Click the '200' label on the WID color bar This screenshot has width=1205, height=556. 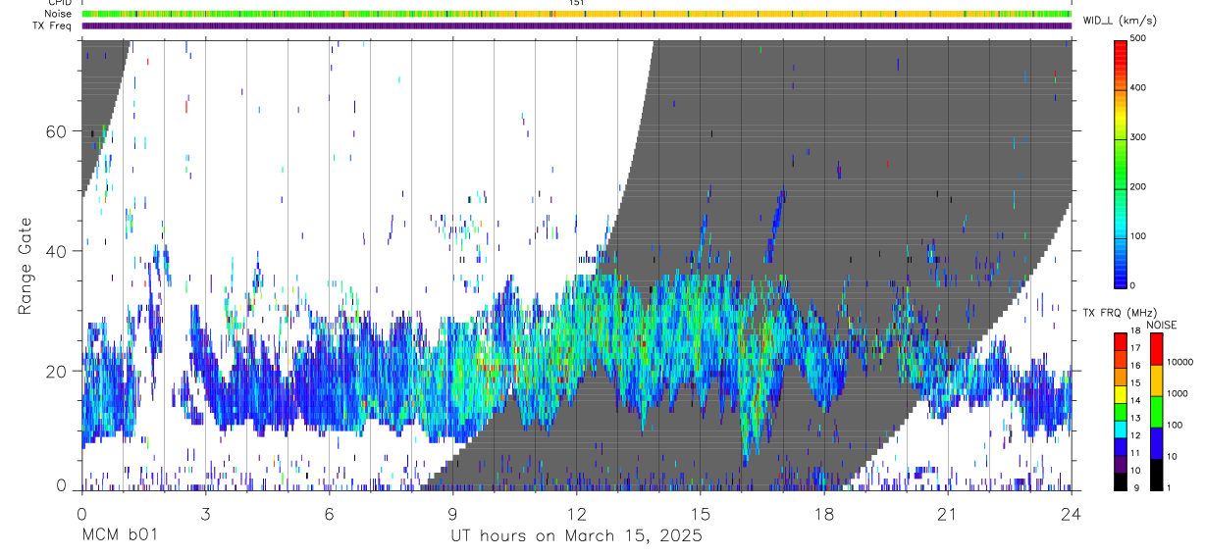[x=1140, y=187]
